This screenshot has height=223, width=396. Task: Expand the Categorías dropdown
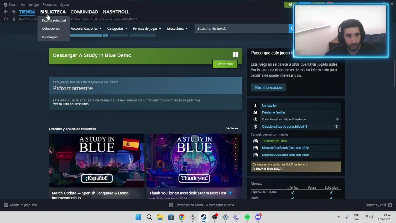coord(117,28)
